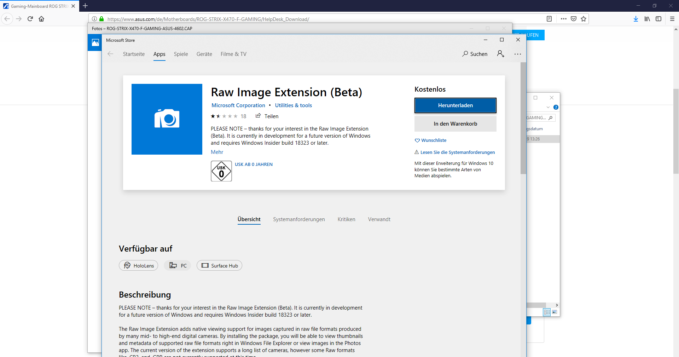Click the Herunterladen button
Viewport: 679px width, 357px height.
(455, 105)
